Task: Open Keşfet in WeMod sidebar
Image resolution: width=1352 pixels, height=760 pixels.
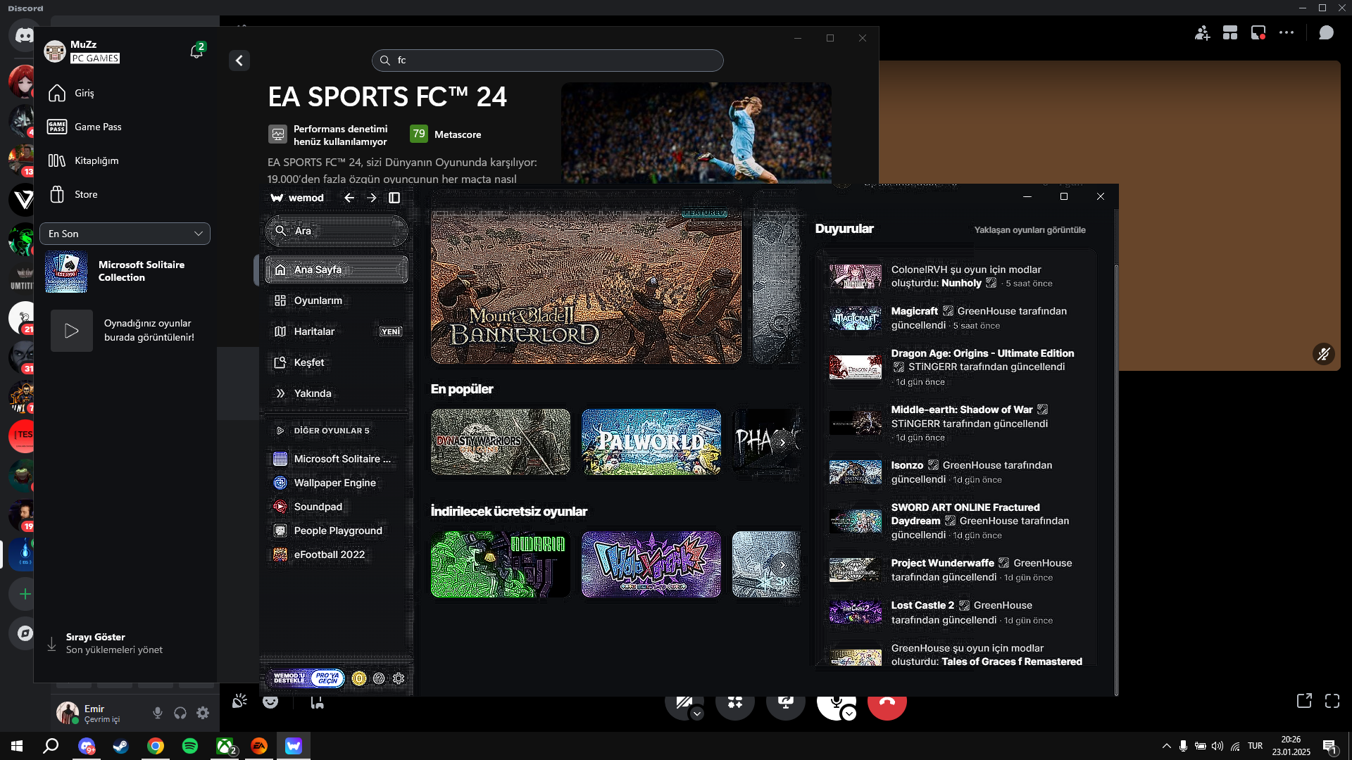Action: tap(337, 362)
